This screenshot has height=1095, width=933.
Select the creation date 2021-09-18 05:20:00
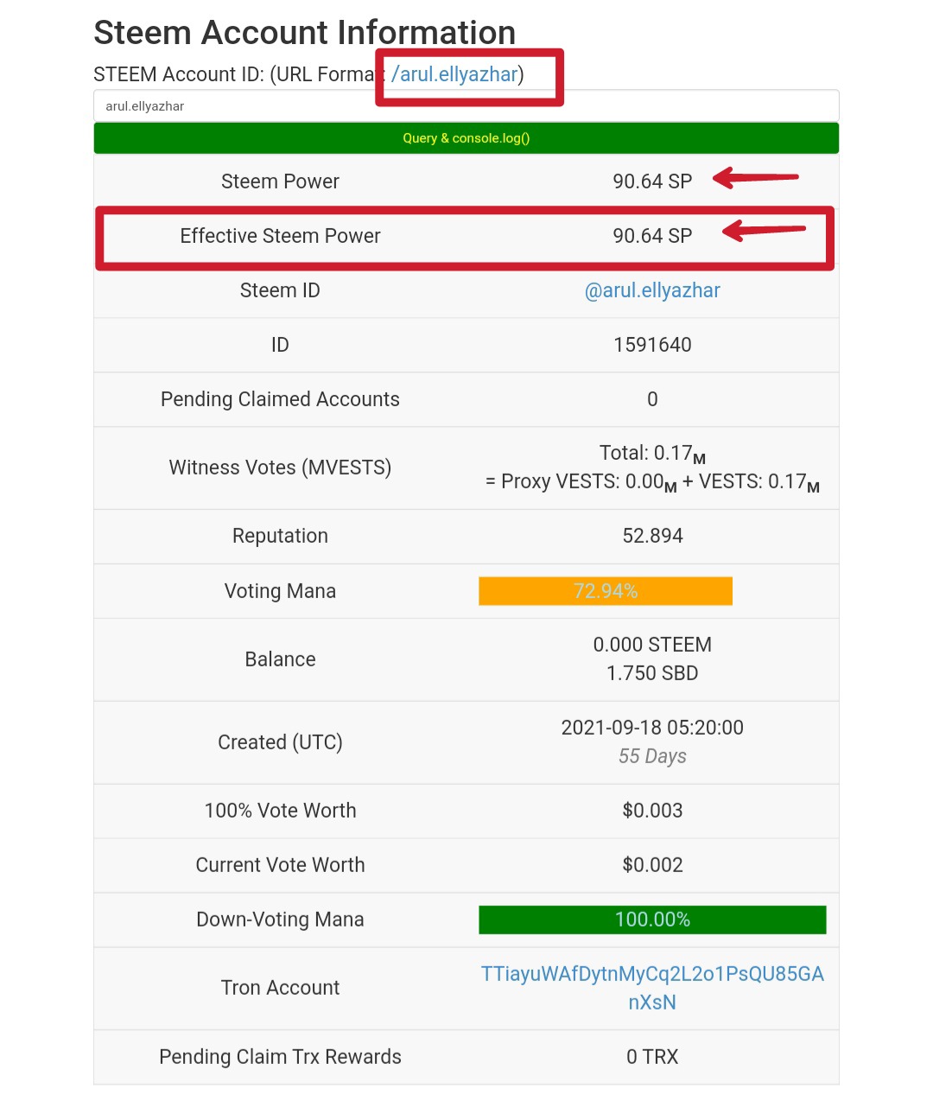pos(652,728)
